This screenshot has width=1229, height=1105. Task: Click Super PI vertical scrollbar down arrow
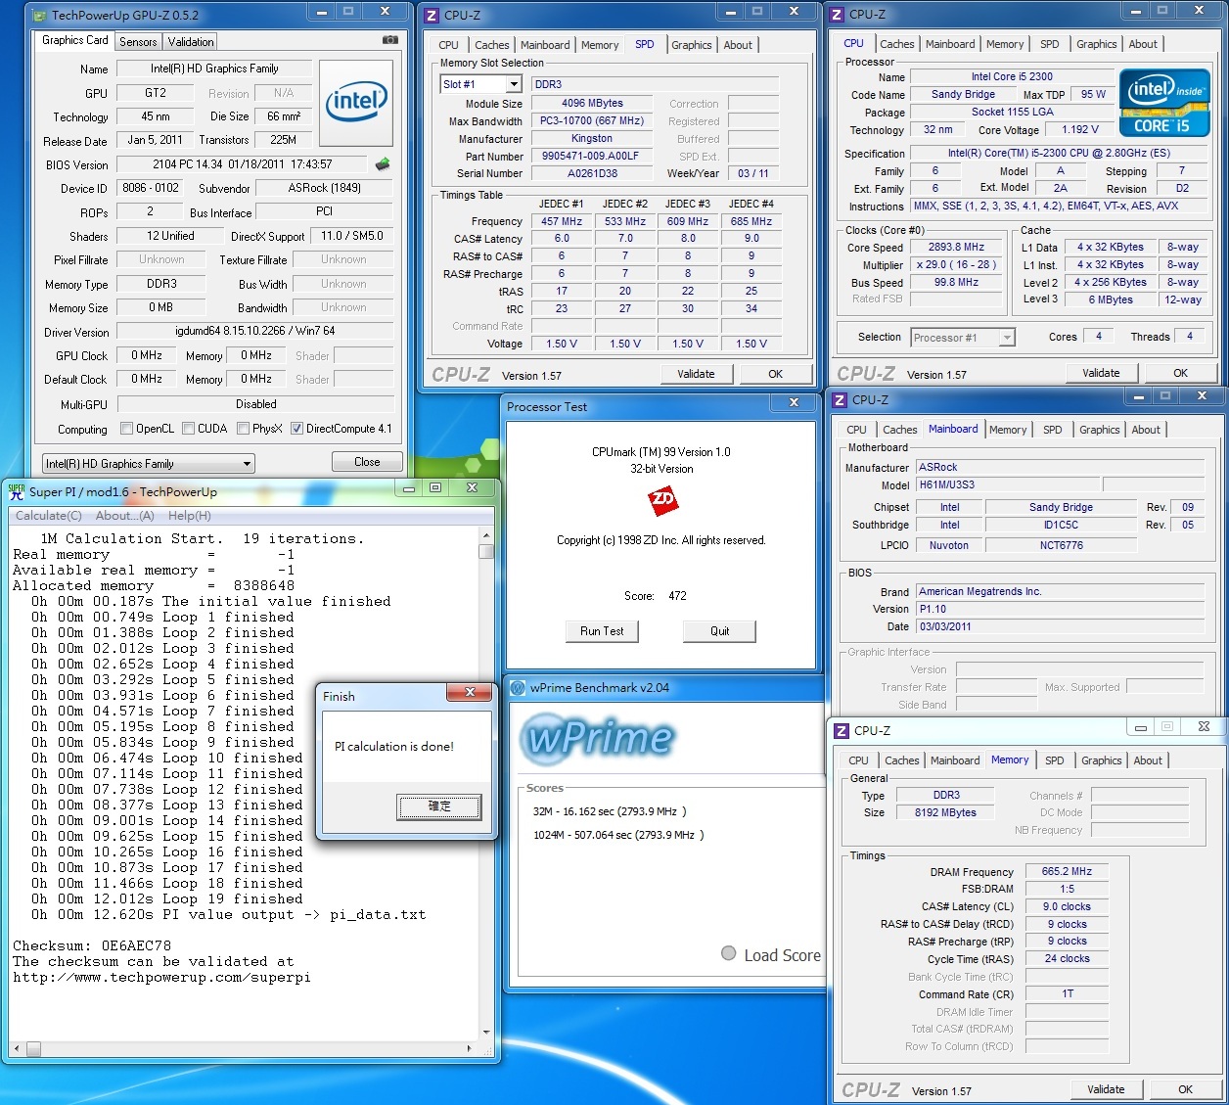click(486, 1032)
